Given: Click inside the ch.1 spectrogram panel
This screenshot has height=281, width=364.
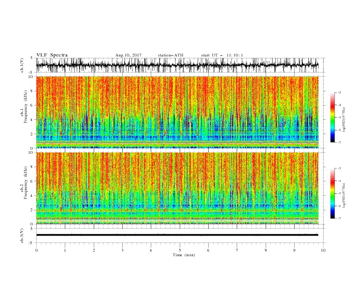Looking at the screenshot, I should [177, 112].
